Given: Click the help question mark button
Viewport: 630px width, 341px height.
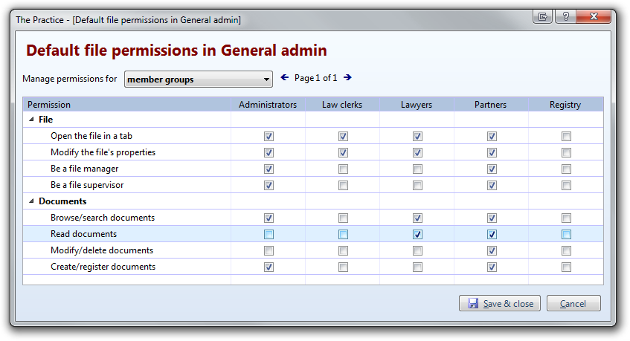Looking at the screenshot, I should (565, 16).
